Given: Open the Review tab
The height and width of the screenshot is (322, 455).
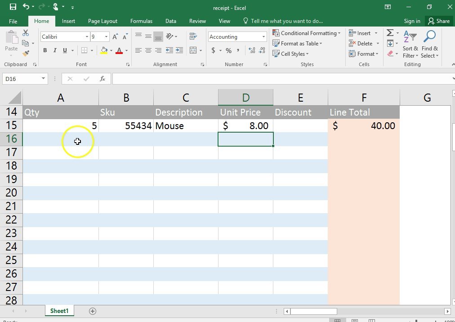Looking at the screenshot, I should tap(197, 21).
